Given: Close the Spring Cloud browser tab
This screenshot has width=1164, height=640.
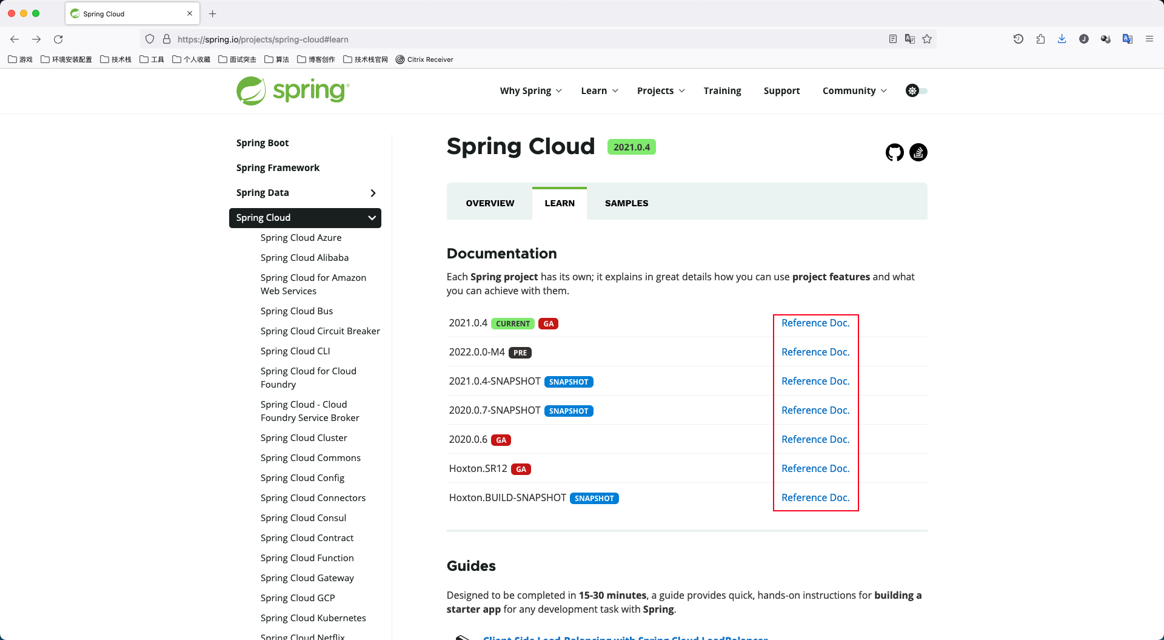Looking at the screenshot, I should [190, 13].
